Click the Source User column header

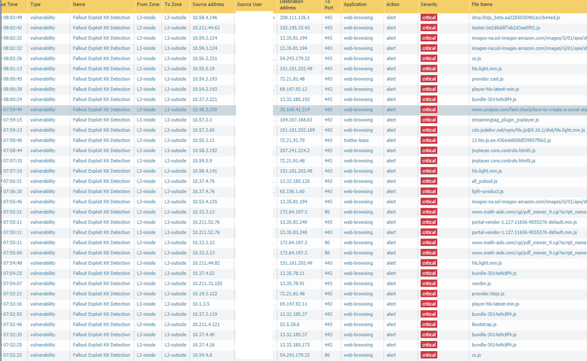tap(249, 5)
